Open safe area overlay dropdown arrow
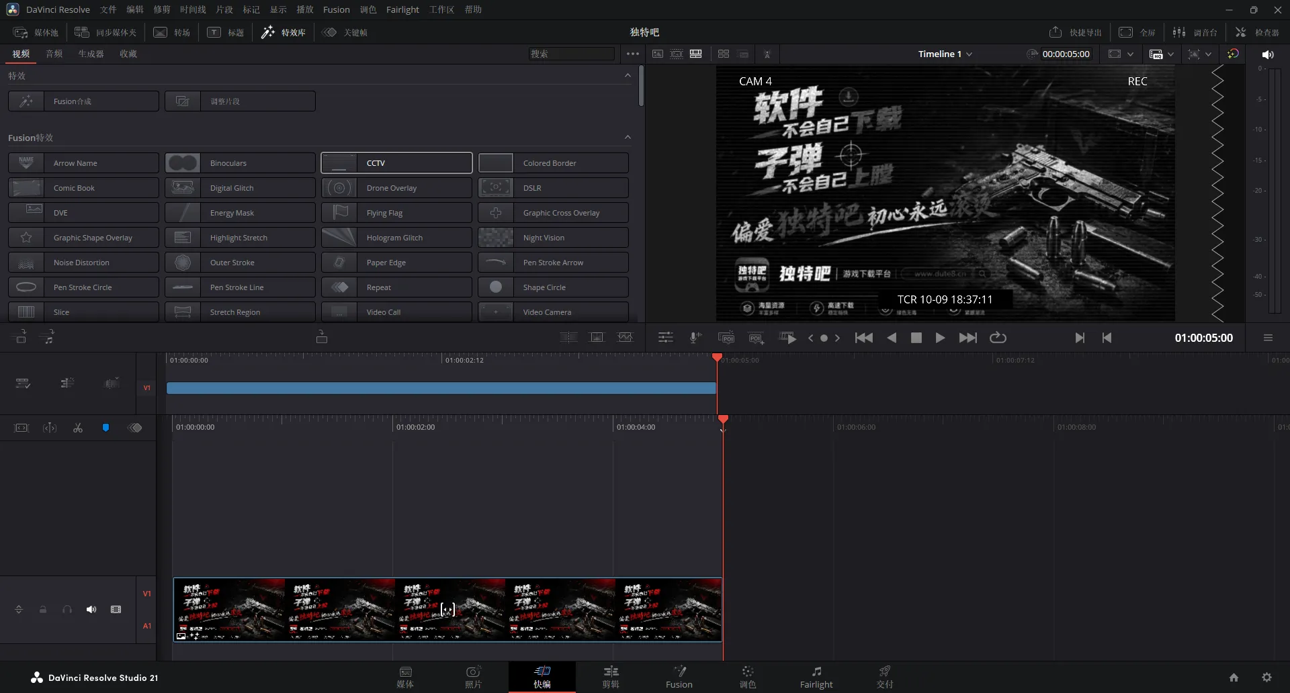 (x=1208, y=54)
